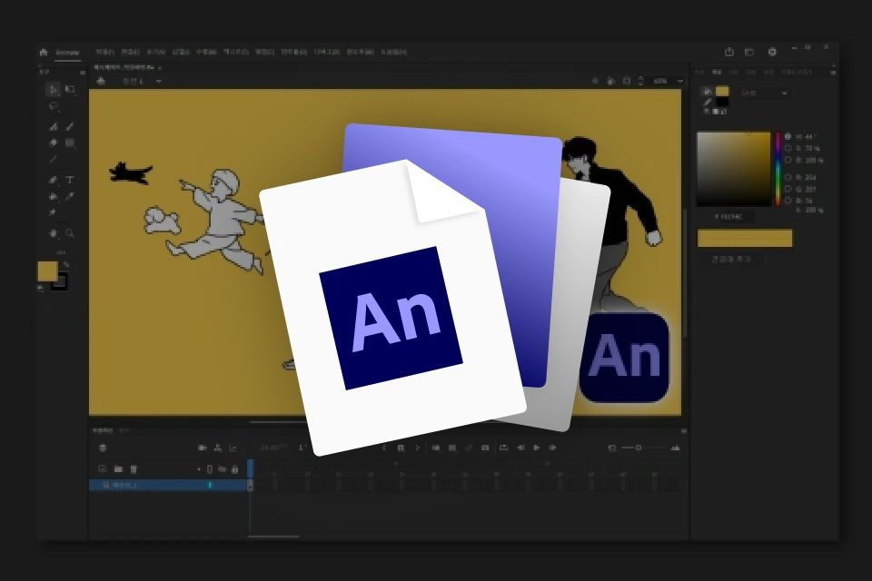This screenshot has width=872, height=581.
Task: Select the R red radio button
Action: tap(788, 177)
